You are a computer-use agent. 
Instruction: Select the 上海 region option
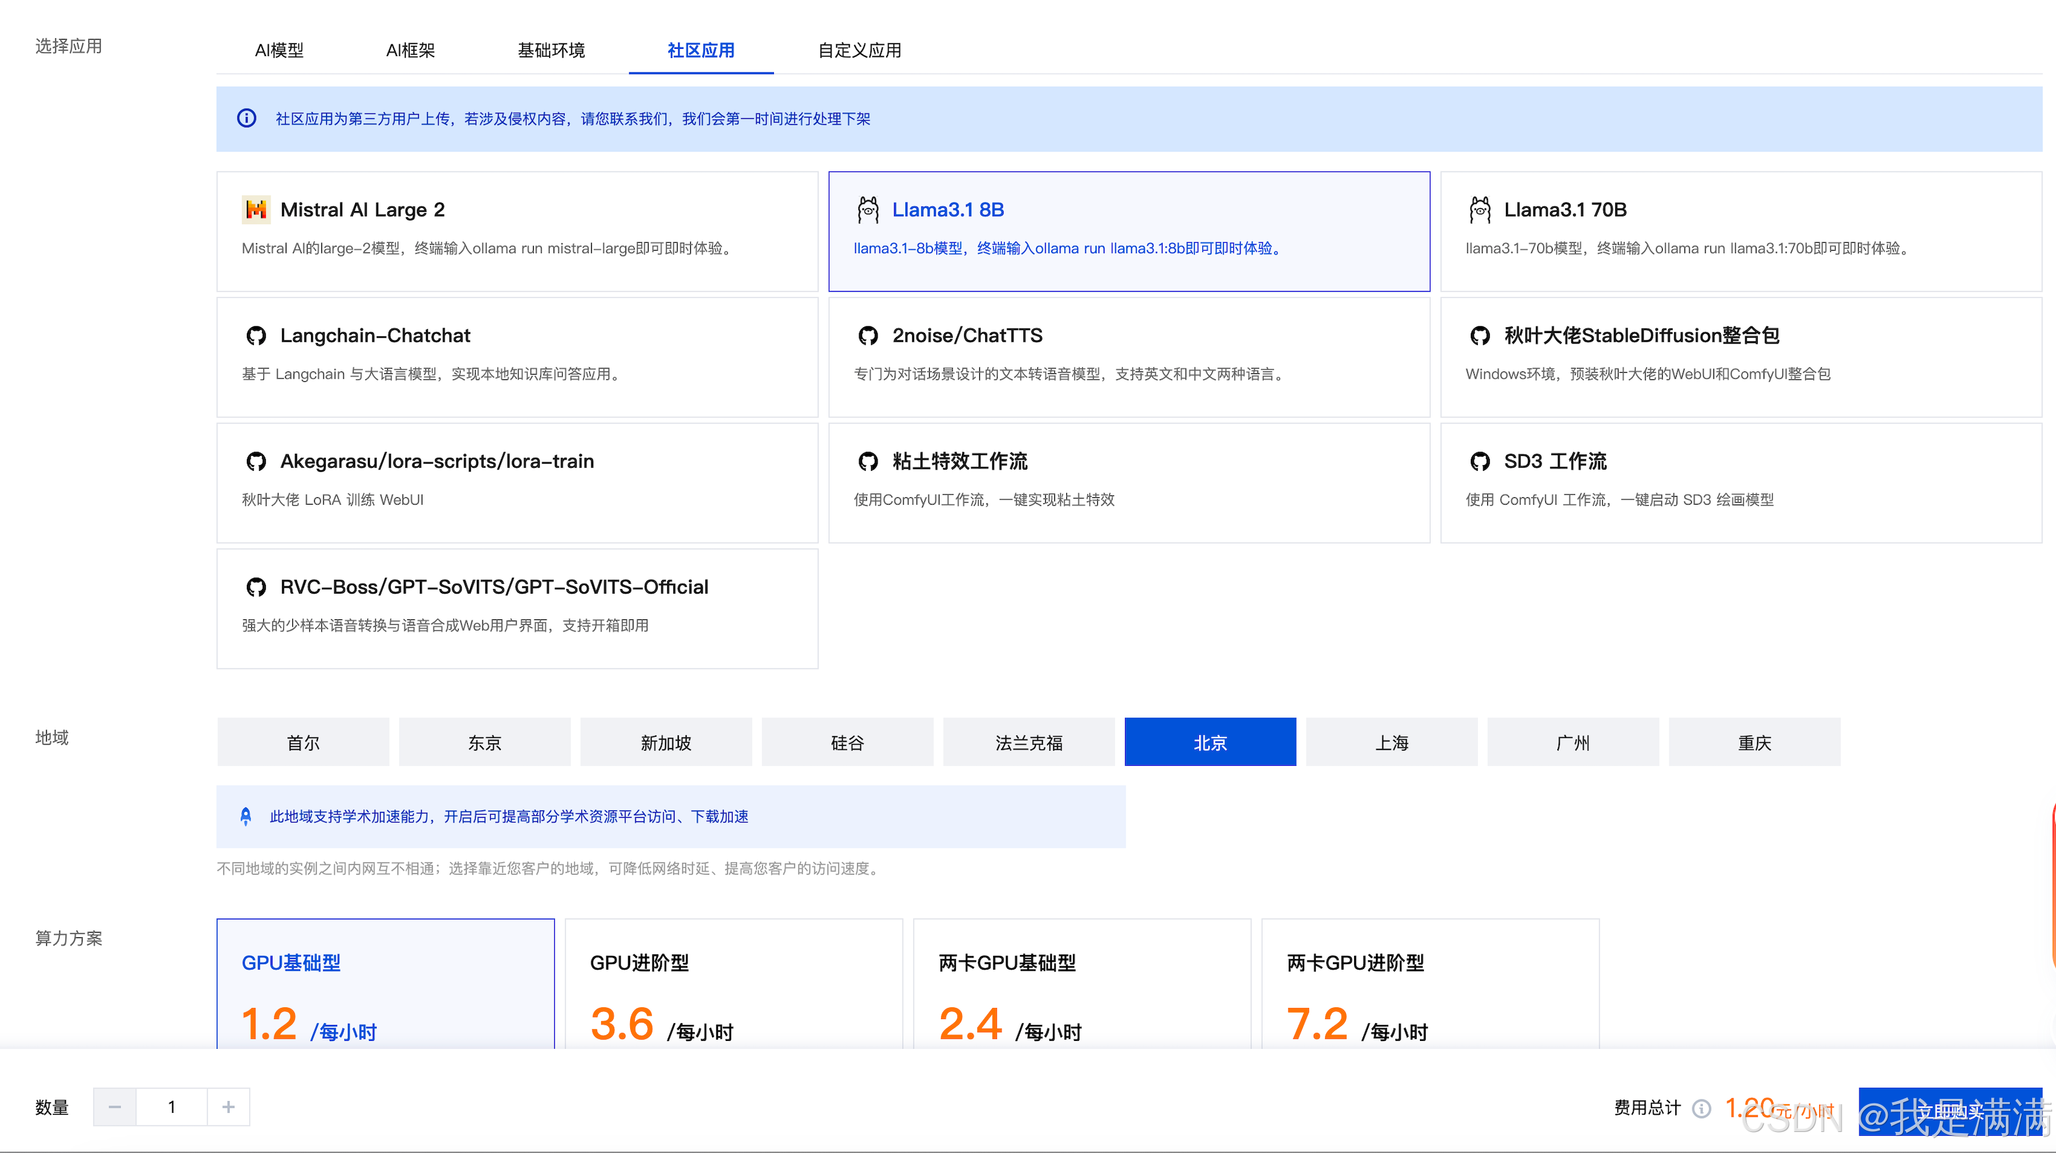(x=1391, y=742)
